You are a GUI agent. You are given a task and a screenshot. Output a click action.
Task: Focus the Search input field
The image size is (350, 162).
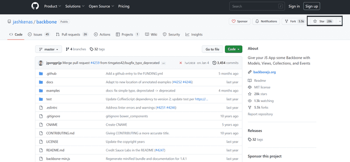[257, 6]
